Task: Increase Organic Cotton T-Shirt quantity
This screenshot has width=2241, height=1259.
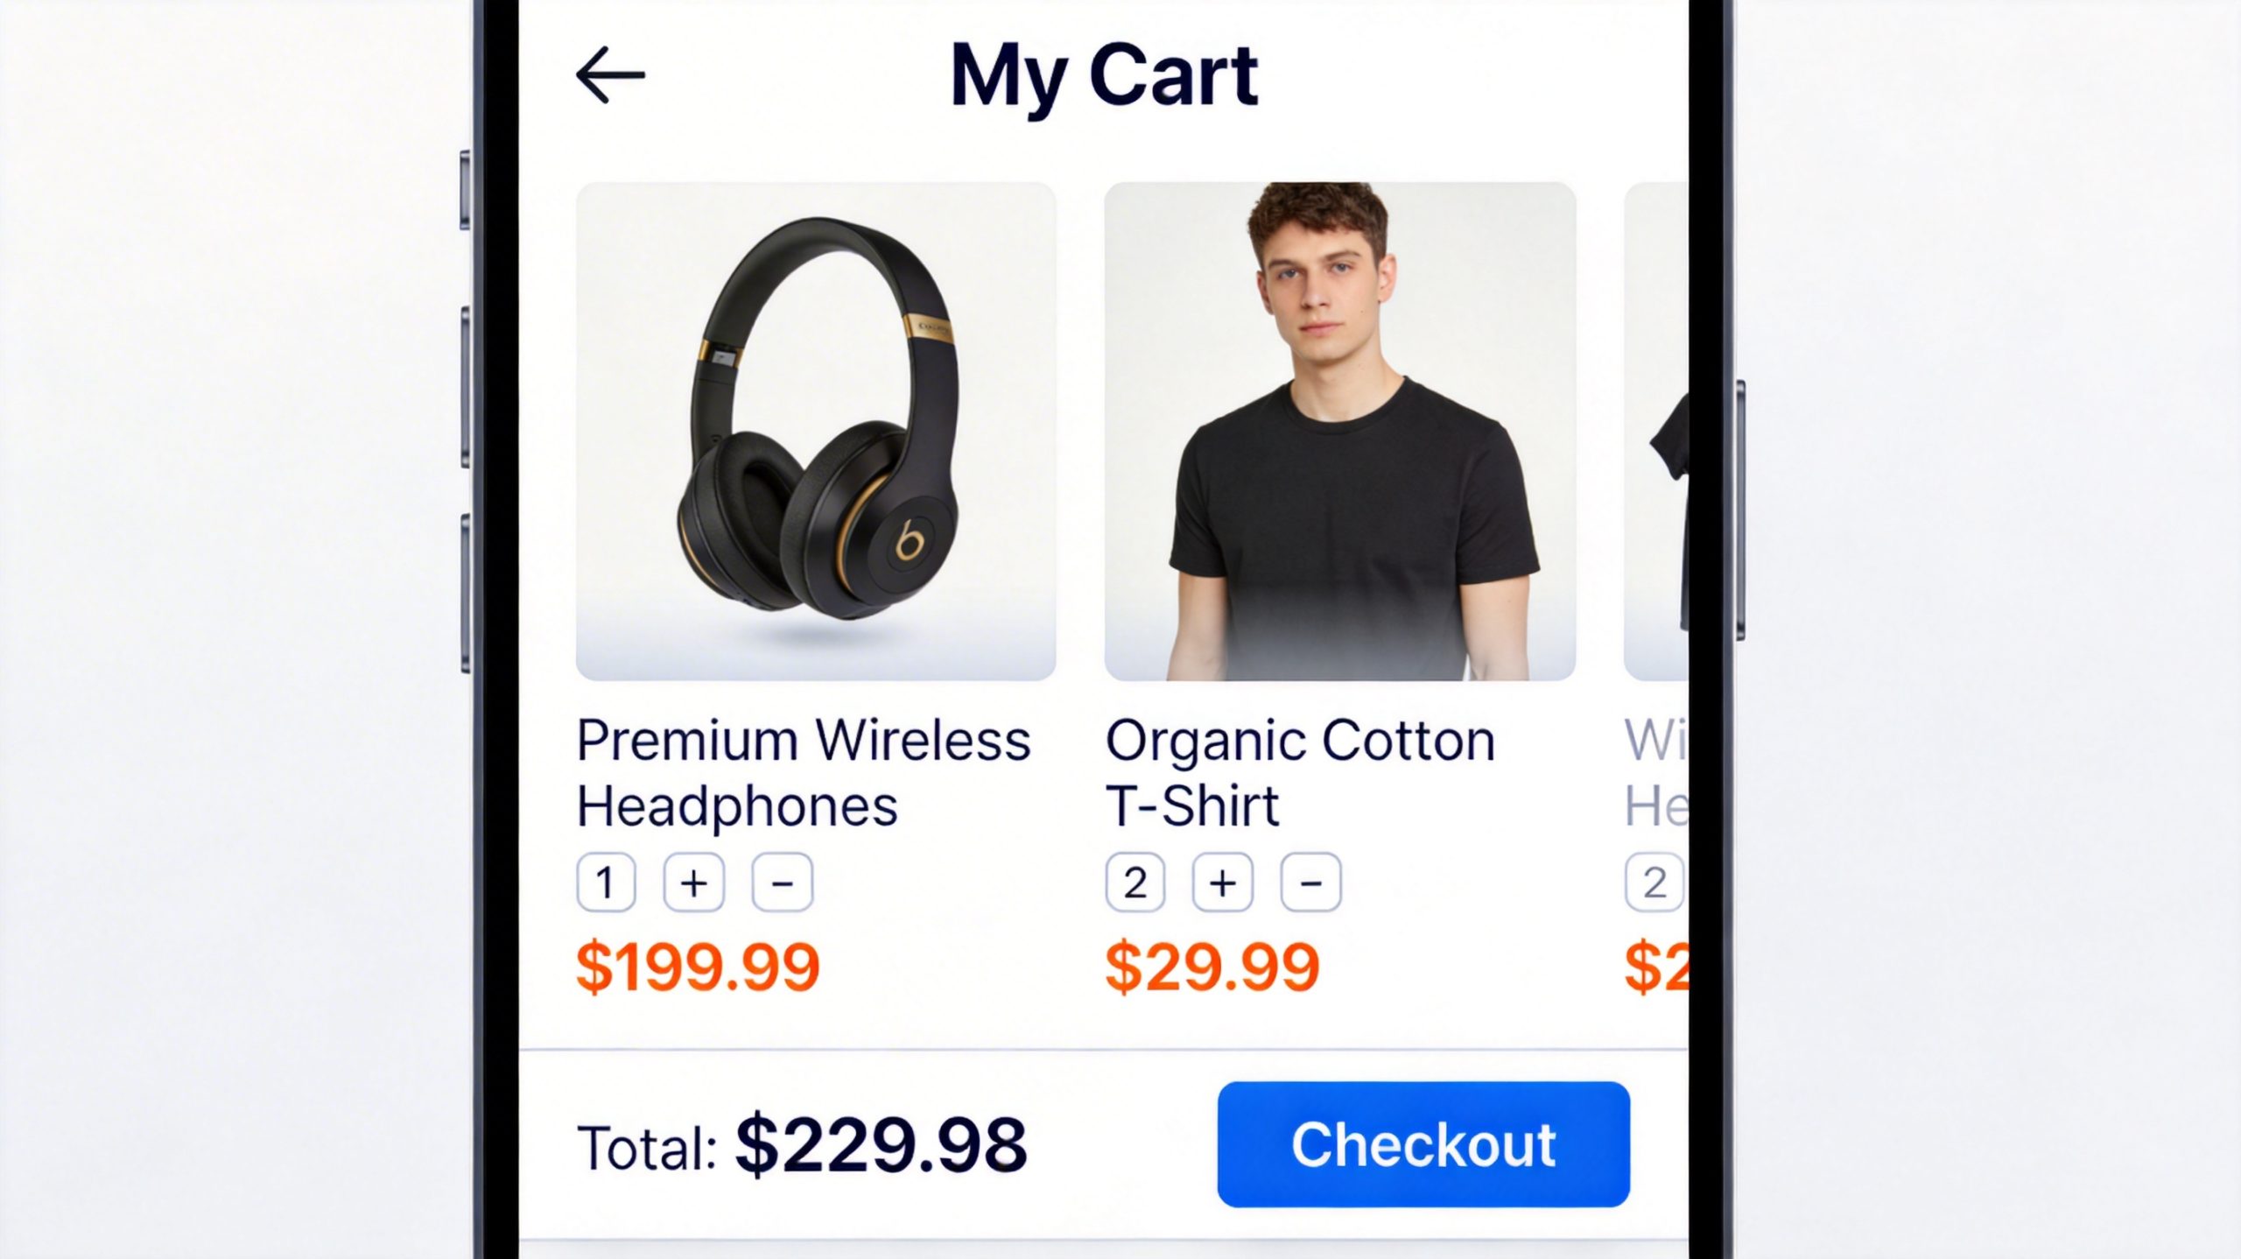Action: point(1222,883)
